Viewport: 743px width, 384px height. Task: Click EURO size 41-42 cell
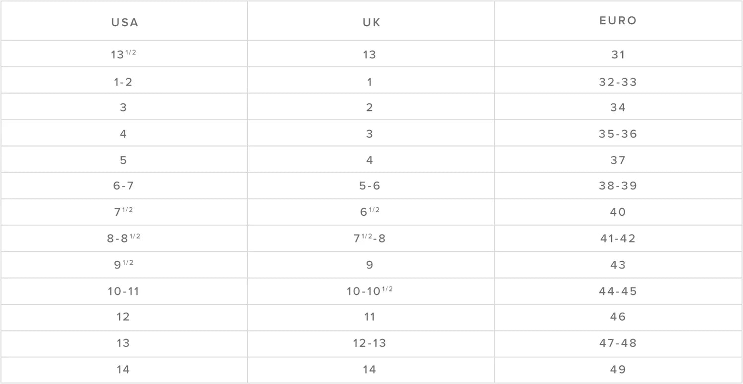click(618, 239)
